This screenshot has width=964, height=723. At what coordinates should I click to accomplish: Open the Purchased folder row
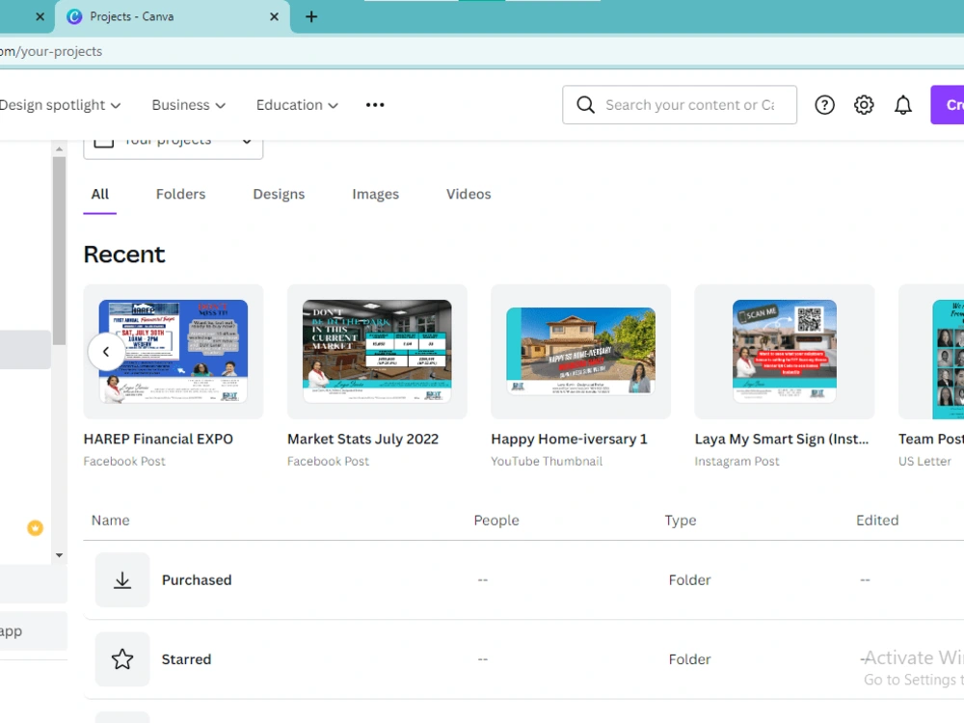click(523, 579)
